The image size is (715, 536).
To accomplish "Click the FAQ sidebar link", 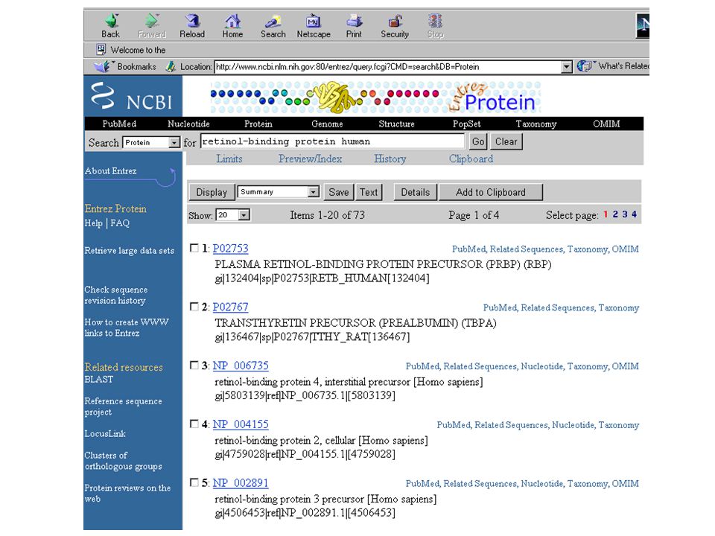I will [120, 223].
